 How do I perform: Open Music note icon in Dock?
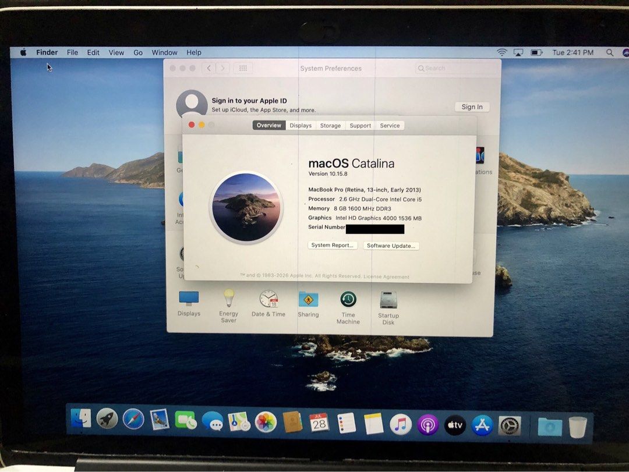tap(400, 425)
